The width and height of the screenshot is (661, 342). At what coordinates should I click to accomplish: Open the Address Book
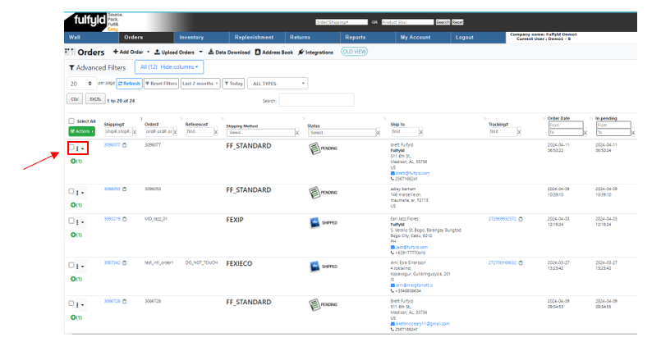[x=274, y=52]
